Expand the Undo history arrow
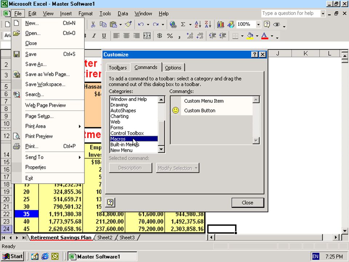 point(148,24)
